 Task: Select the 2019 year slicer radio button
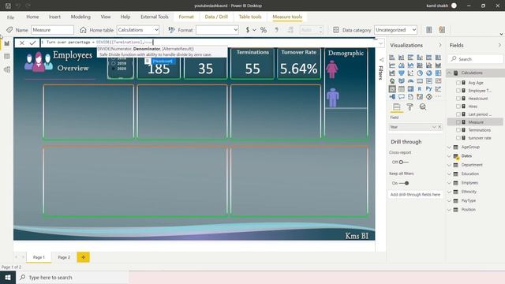tap(114, 63)
